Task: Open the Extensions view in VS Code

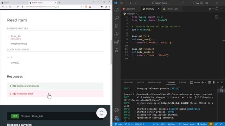Action: [x=116, y=42]
